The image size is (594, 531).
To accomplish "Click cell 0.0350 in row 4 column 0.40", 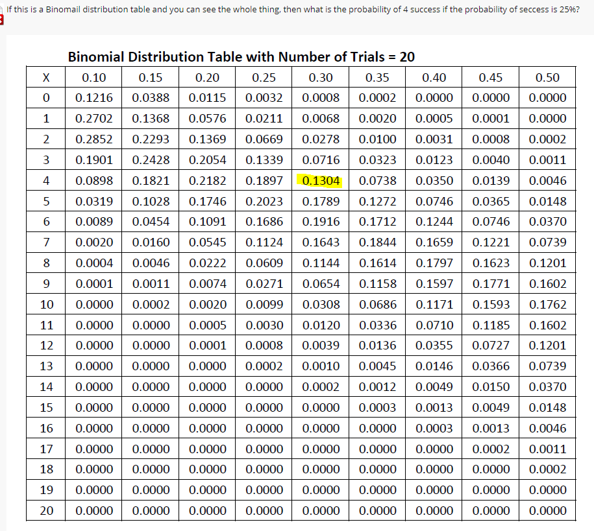I will point(434,180).
